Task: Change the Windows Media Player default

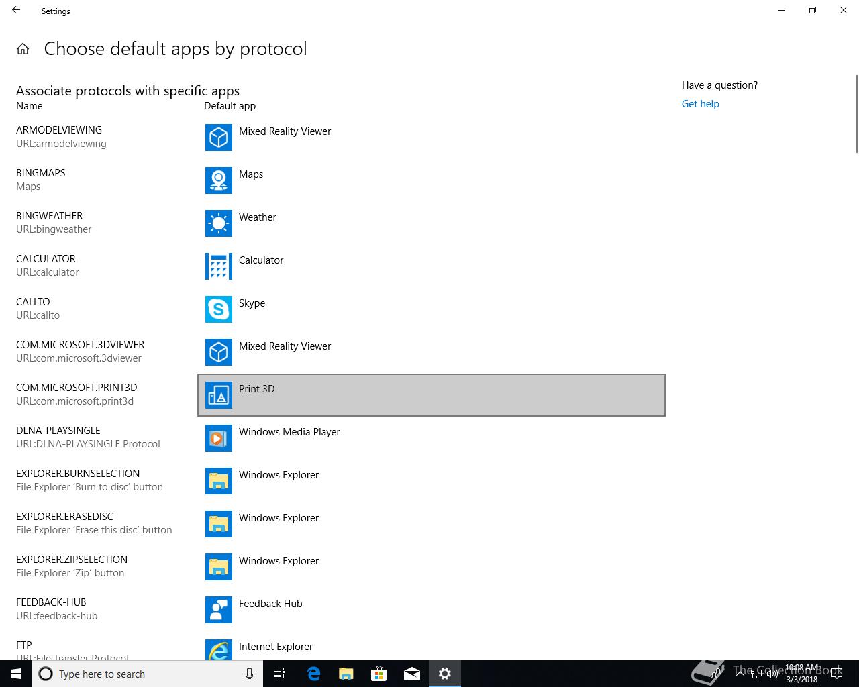Action: [x=432, y=438]
